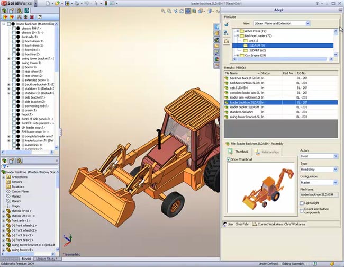Click the Zoom to Area magnifier icon
The image size is (344, 267).
[x=169, y=11]
